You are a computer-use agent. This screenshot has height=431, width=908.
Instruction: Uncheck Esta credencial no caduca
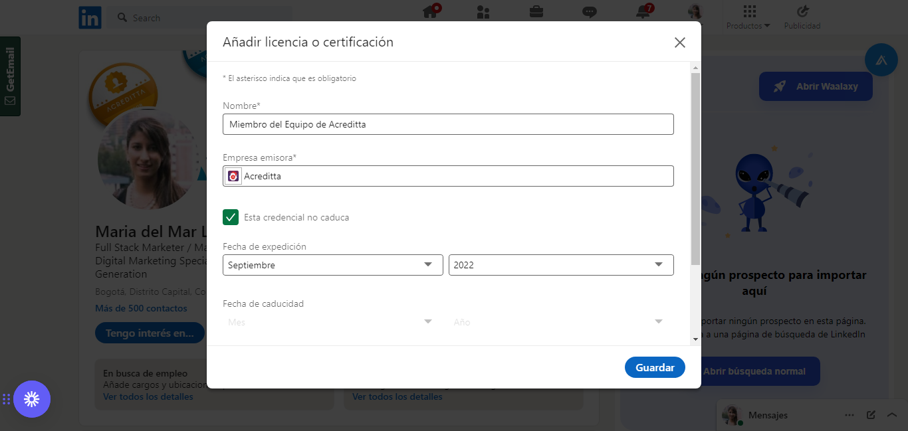click(231, 217)
